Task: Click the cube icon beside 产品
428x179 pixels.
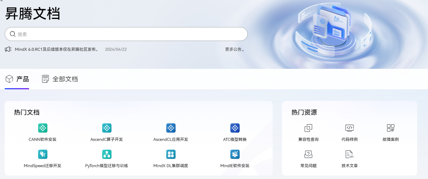Action: pos(9,79)
